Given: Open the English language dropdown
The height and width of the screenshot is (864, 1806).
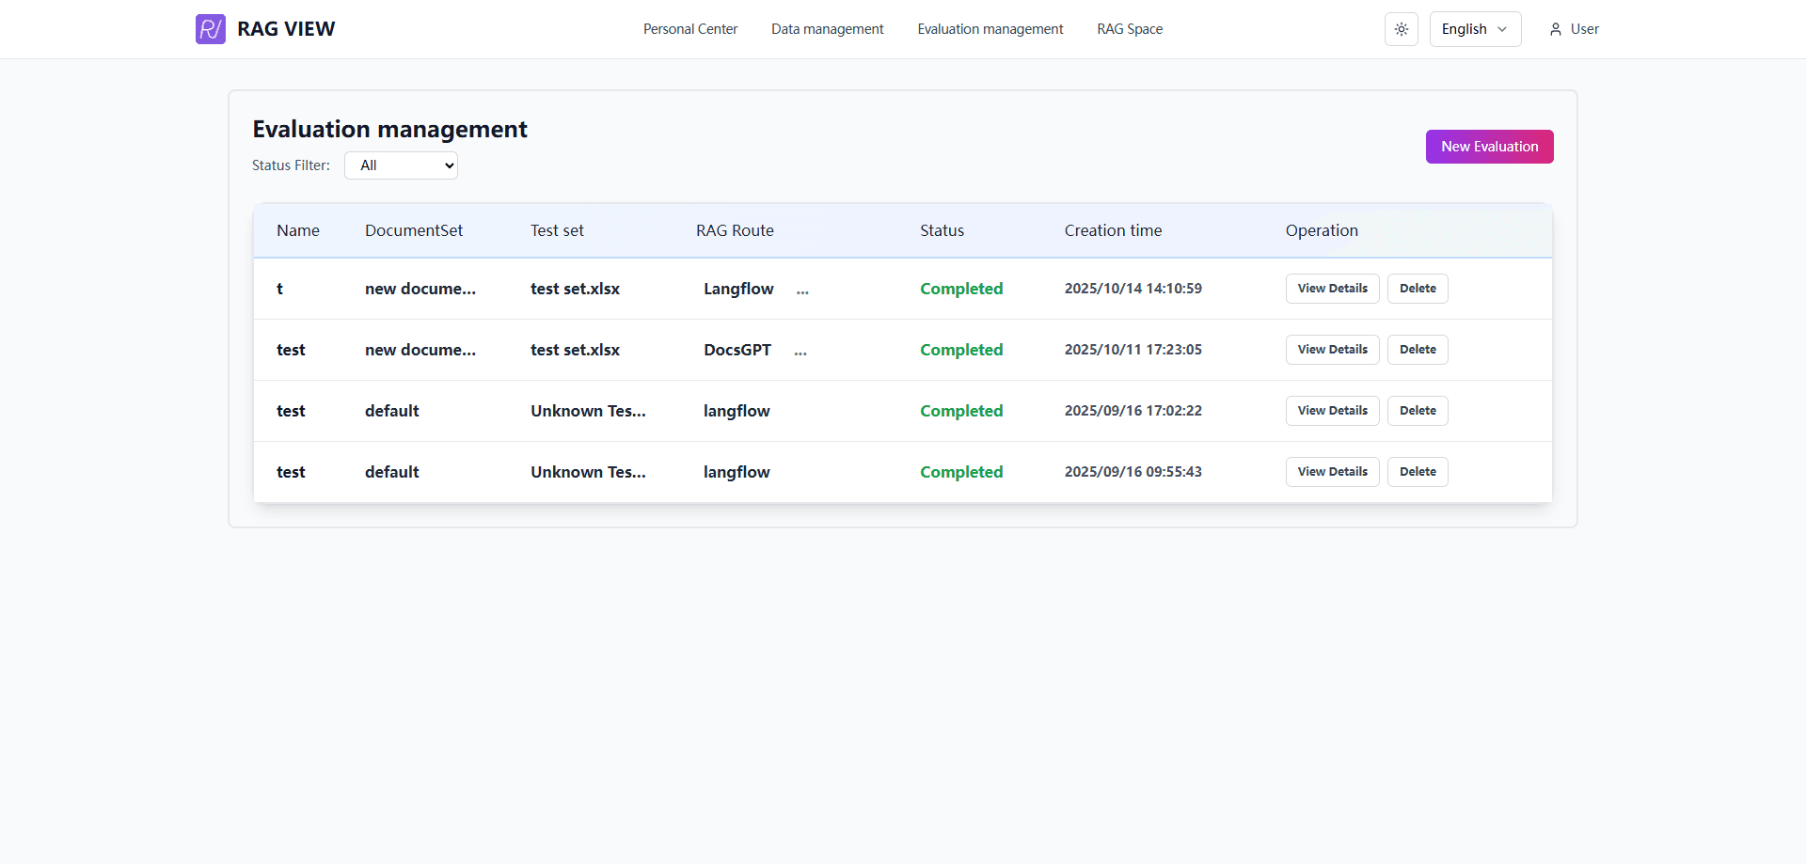Looking at the screenshot, I should coord(1474,29).
